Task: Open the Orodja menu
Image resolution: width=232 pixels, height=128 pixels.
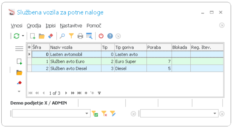Action: (34, 26)
